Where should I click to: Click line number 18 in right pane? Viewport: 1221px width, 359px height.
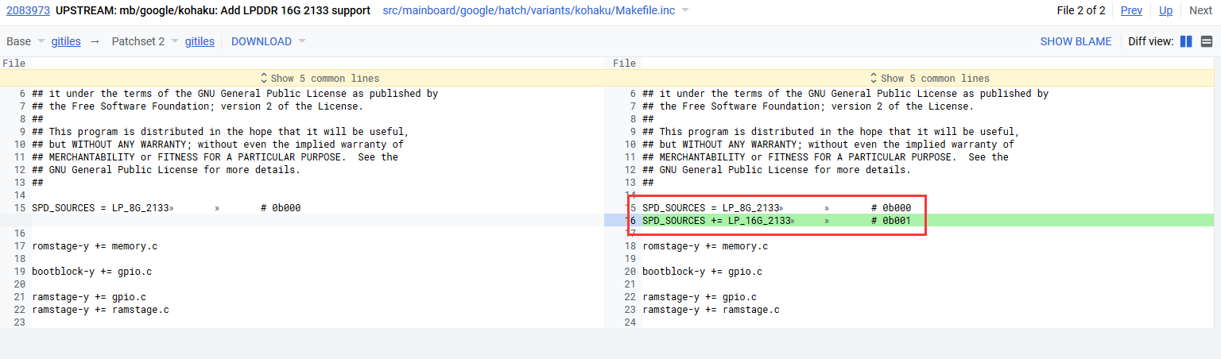[631, 246]
